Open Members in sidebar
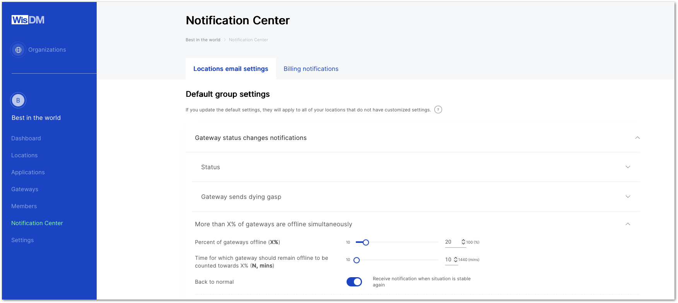Screen dimensions: 678x303 tap(24, 206)
